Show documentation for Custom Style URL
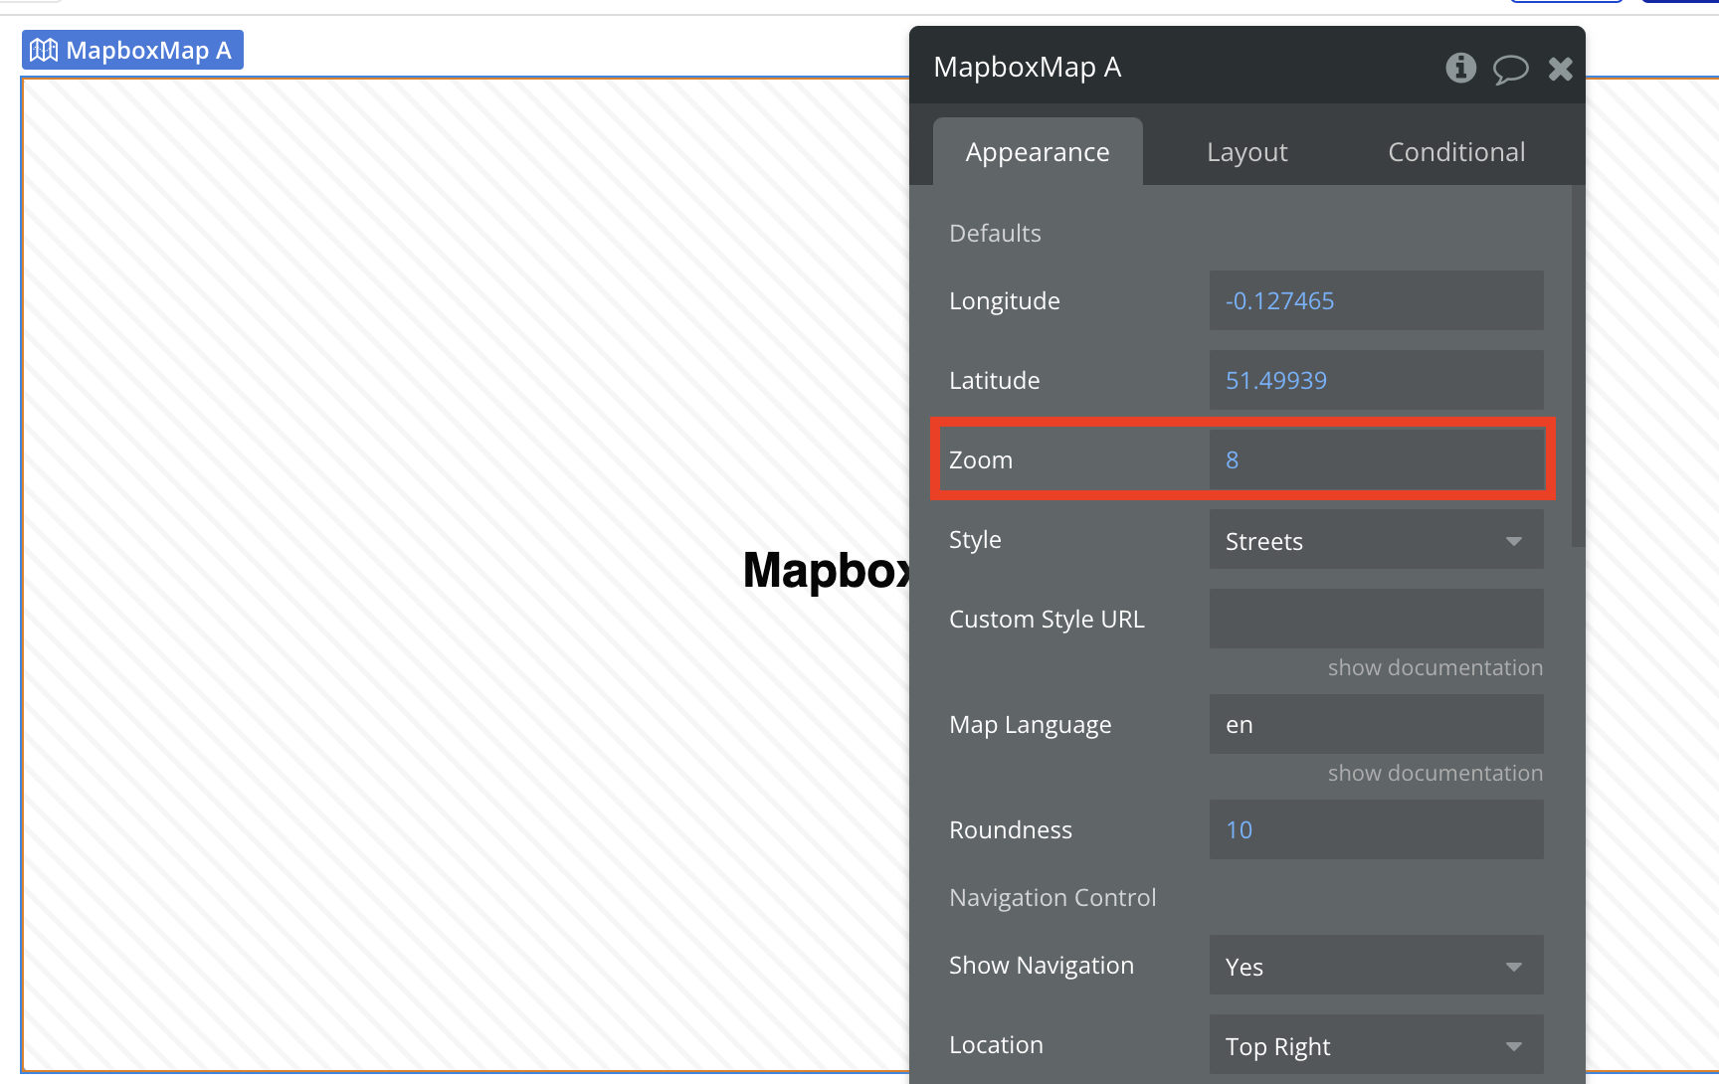Viewport: 1719px width, 1084px height. click(1434, 668)
